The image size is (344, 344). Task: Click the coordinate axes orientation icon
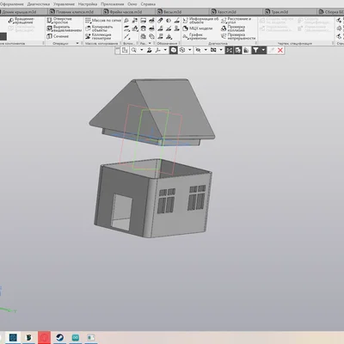(158, 50)
